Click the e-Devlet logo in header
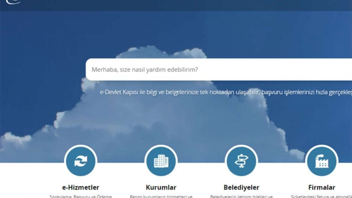 pyautogui.click(x=14, y=2)
